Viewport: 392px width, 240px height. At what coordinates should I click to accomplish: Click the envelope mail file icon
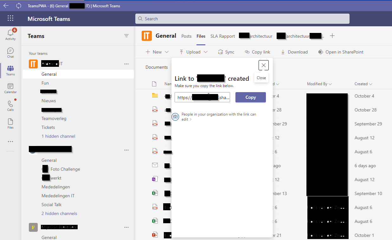pyautogui.click(x=155, y=165)
